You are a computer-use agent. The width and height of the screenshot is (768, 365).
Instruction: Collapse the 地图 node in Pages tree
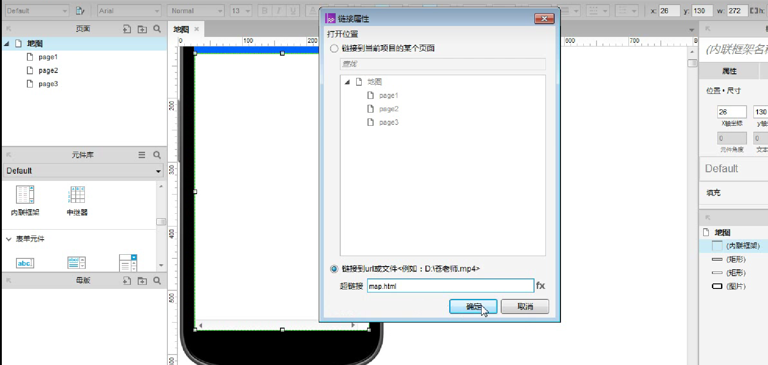tap(7, 44)
